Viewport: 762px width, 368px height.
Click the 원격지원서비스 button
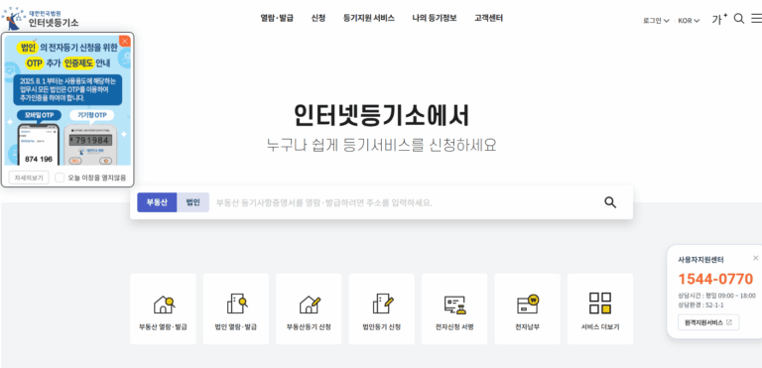click(708, 322)
